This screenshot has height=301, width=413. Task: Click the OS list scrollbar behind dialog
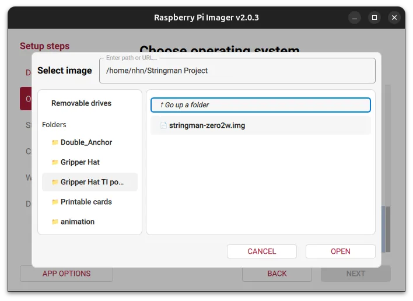388,229
